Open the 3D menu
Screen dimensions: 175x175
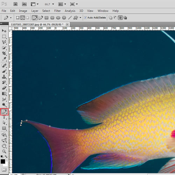81,11
